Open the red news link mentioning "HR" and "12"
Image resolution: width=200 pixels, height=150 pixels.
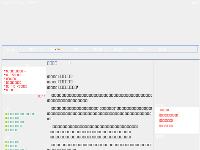pyautogui.click(x=17, y=86)
